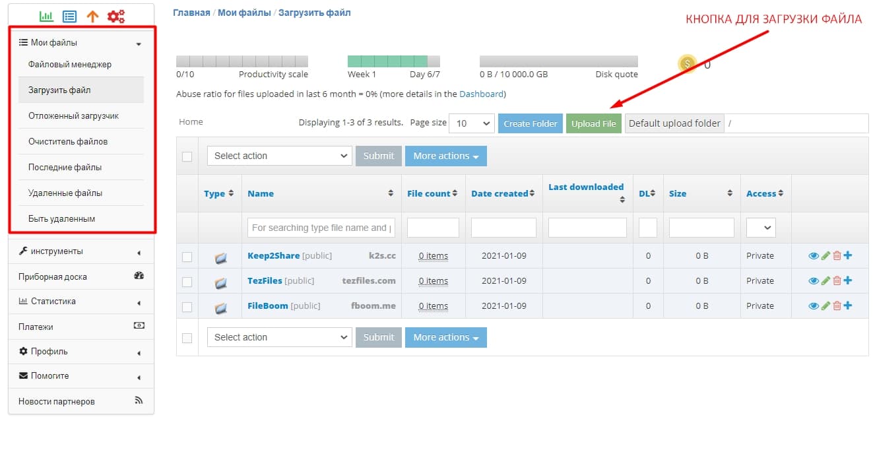Screen dimensions: 873x450
Task: Sort the table by Name column
Action: (261, 193)
